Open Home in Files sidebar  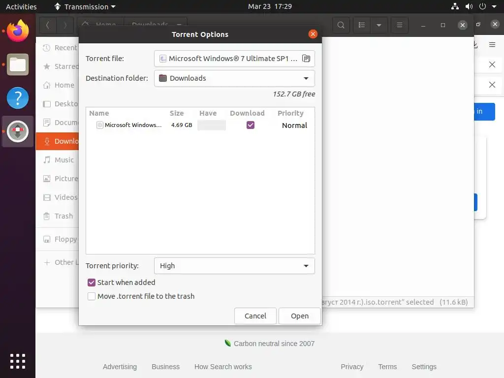click(x=57, y=85)
